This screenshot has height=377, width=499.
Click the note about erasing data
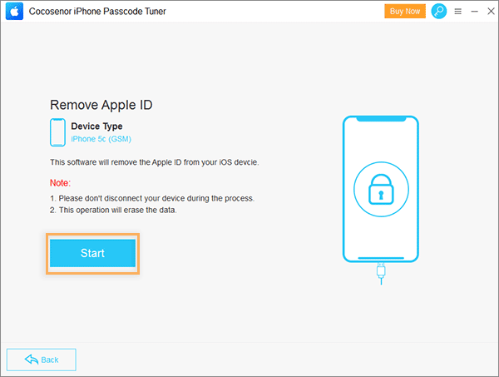tap(113, 211)
